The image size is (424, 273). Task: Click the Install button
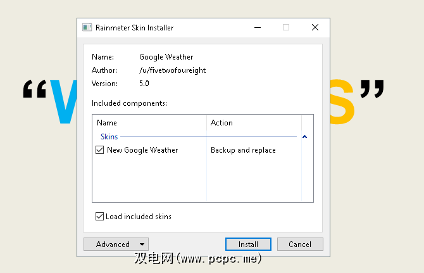[248, 244]
